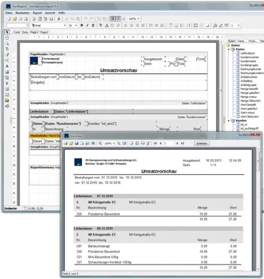Select the sum (Σ) system text tool

point(7,83)
